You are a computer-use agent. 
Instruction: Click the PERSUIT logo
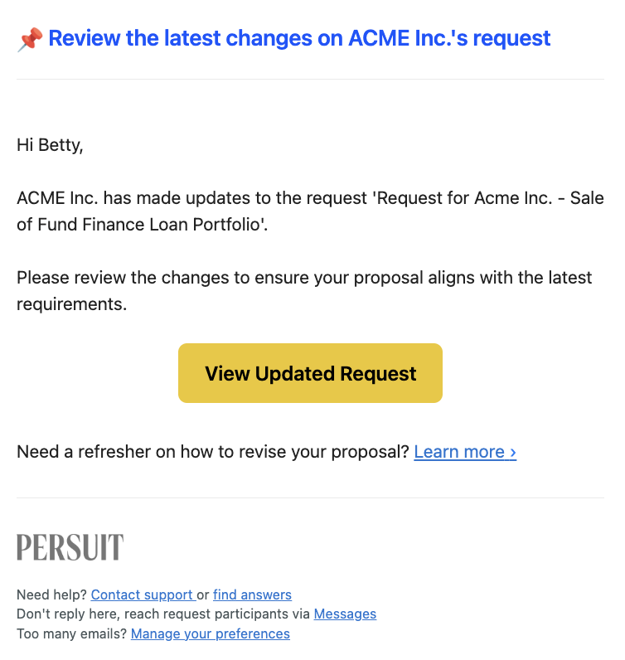tap(70, 547)
